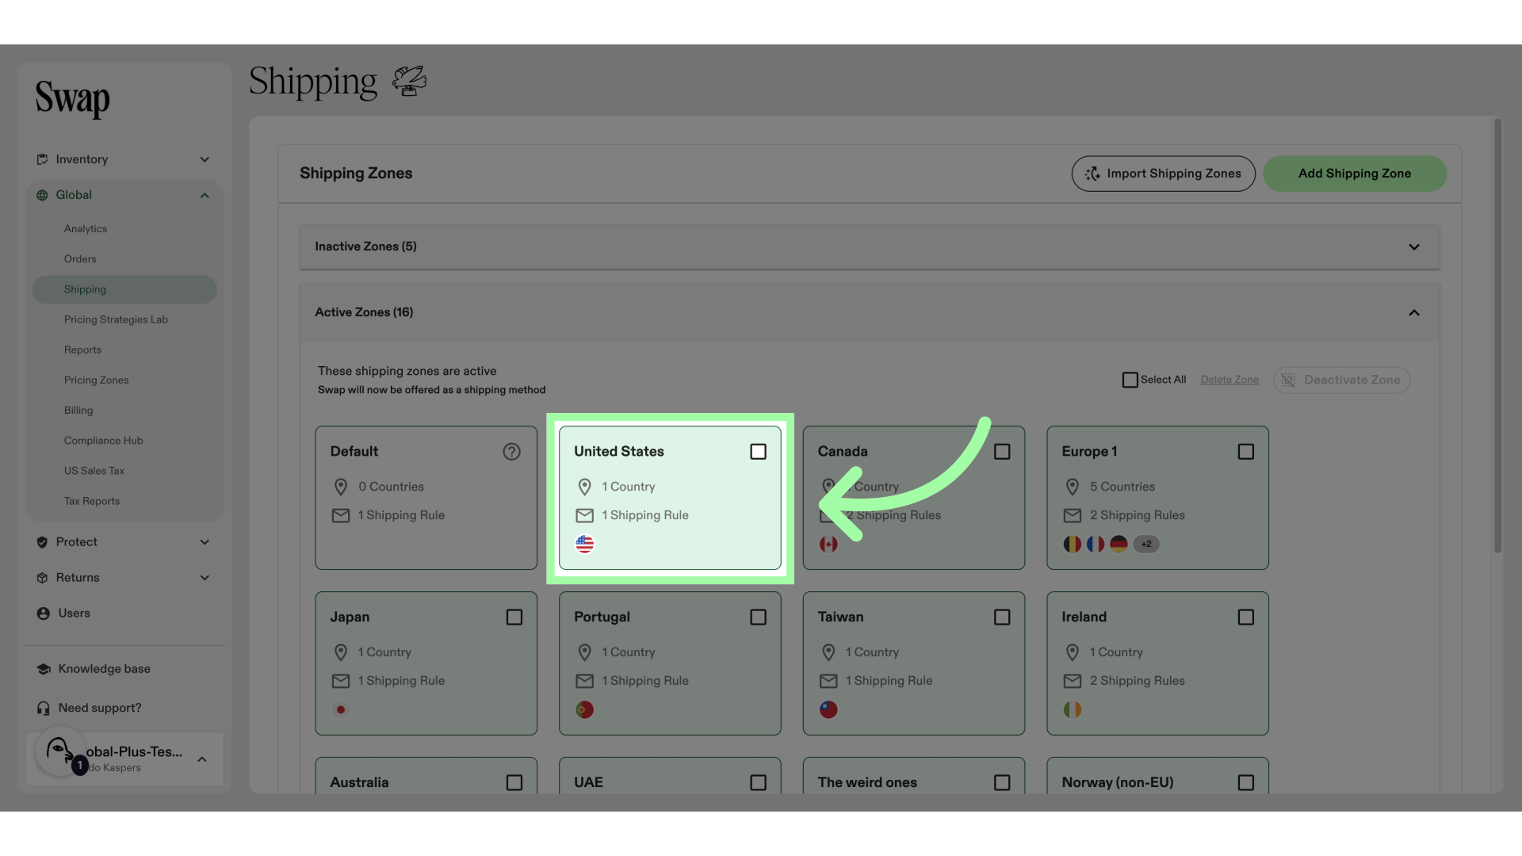This screenshot has height=856, width=1522.
Task: Open the Norway (non-EU) zone card
Action: pos(1157,776)
